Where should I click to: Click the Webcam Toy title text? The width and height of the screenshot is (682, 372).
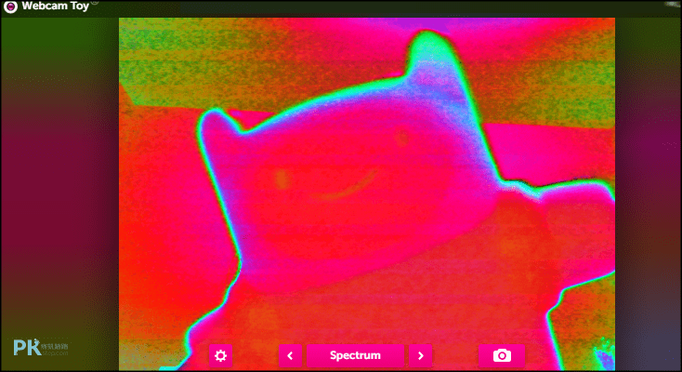pos(55,7)
